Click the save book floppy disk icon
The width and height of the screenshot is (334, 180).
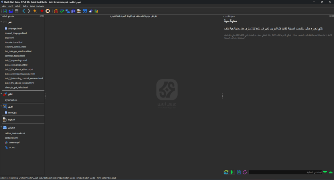point(16,11)
